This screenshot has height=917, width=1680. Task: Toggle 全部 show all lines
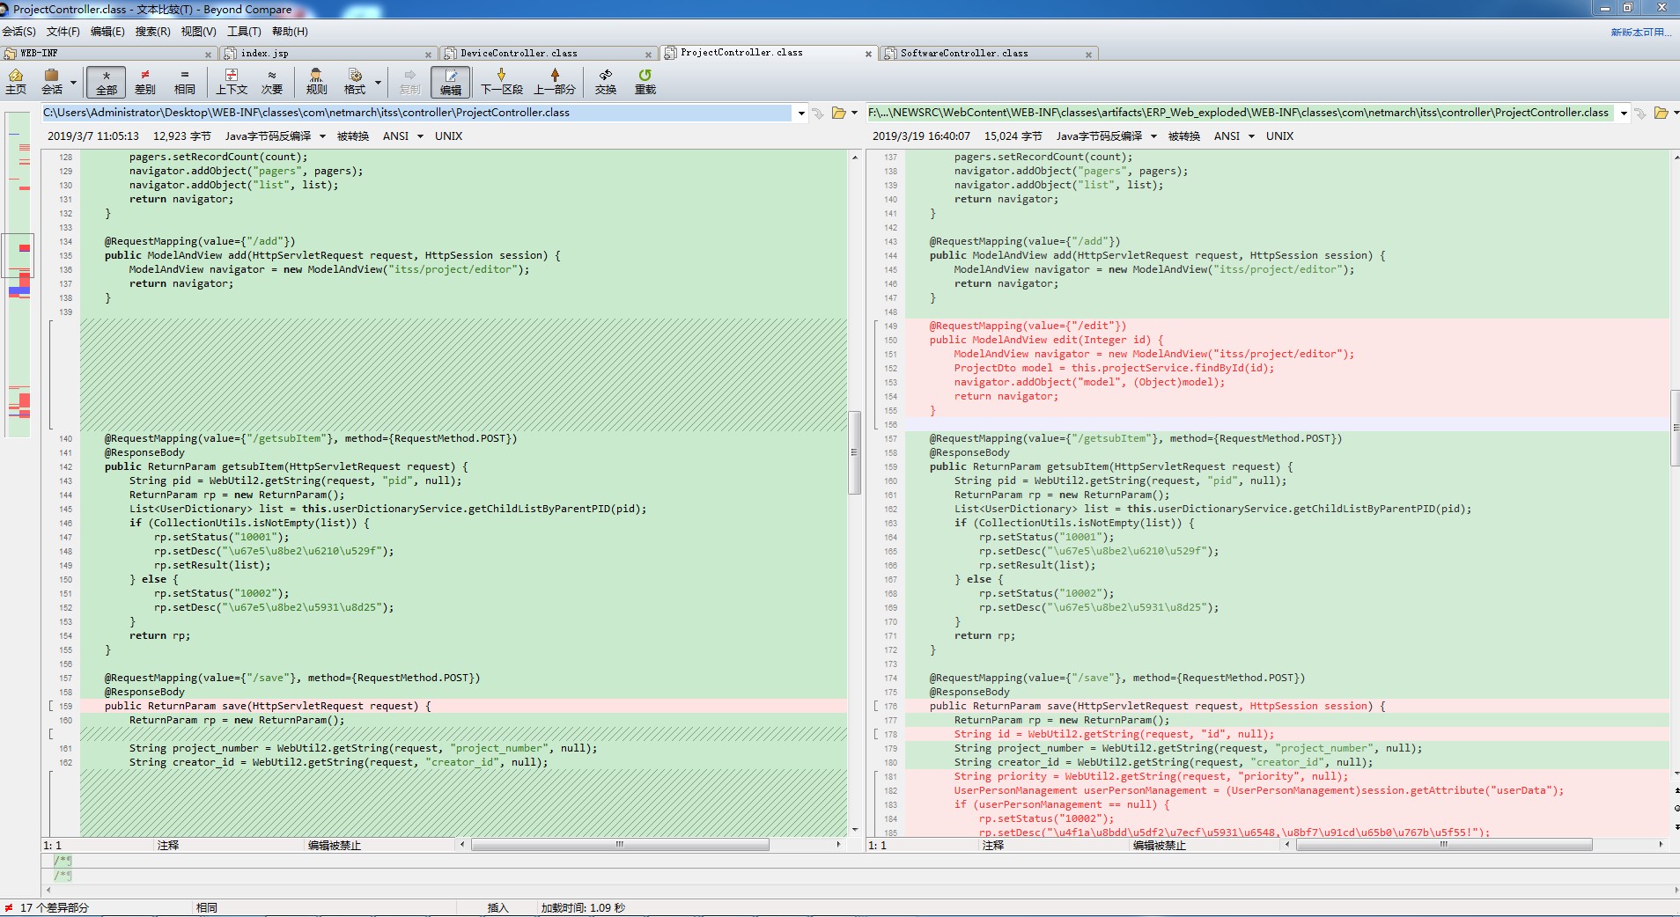107,81
